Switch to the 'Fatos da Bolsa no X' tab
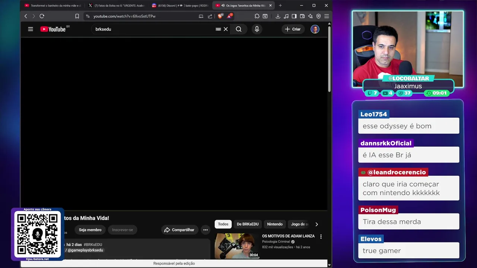The width and height of the screenshot is (477, 268). click(116, 6)
